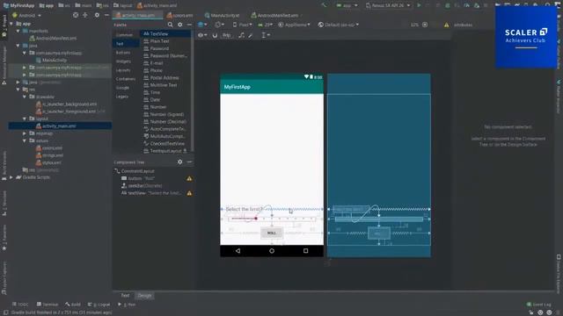Open the guidelines dropdown in constraint toolbar
This screenshot has width=563, height=316.
266,35
